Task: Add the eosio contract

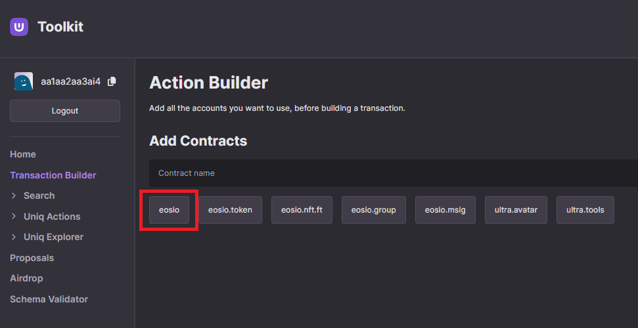Action: [170, 210]
